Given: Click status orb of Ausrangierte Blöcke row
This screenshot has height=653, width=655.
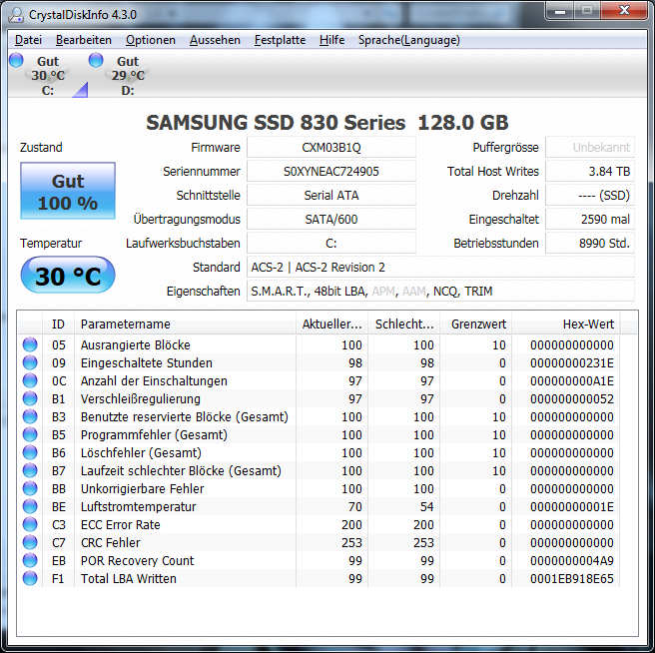Looking at the screenshot, I should (x=30, y=344).
